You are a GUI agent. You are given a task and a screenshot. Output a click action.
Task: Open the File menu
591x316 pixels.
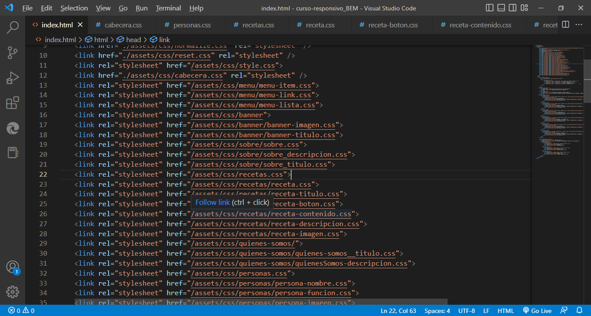[27, 8]
